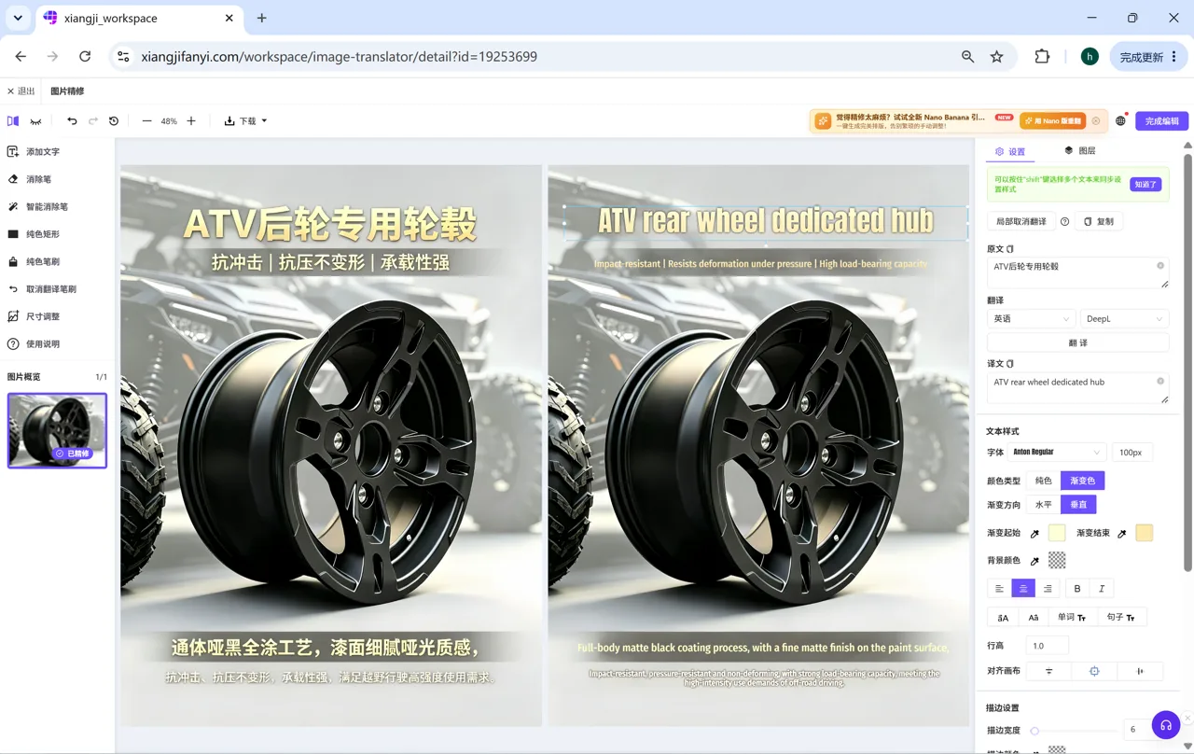Switch to the 图层 layers tab
The image size is (1194, 754).
pyautogui.click(x=1080, y=150)
